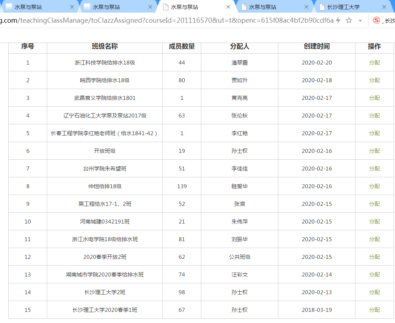Click the page icon on the second 水泵与泵站 tab
Screen dimensions: 395x323
tap(87, 7)
